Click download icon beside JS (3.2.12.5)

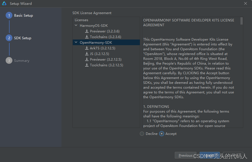pyautogui.click(x=87, y=54)
